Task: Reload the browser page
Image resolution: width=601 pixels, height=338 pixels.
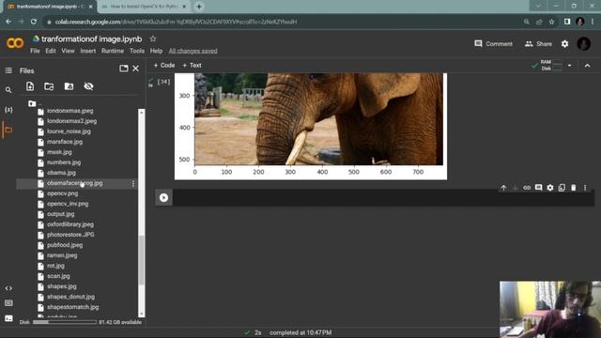Action: [34, 22]
